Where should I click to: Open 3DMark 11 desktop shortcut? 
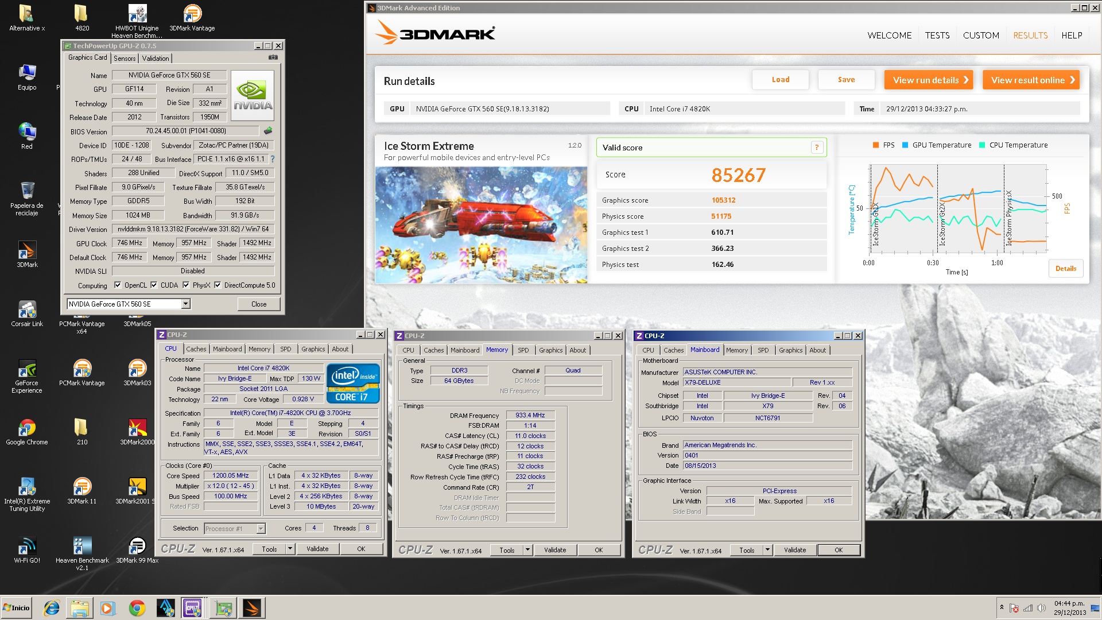tap(82, 491)
